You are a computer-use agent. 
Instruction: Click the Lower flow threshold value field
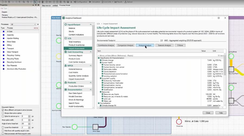point(25,128)
